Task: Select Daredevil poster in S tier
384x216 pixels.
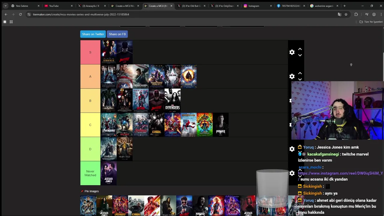Action: coord(124,52)
